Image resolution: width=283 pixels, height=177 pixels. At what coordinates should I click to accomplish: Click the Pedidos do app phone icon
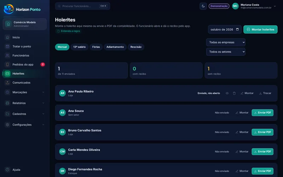(7, 64)
